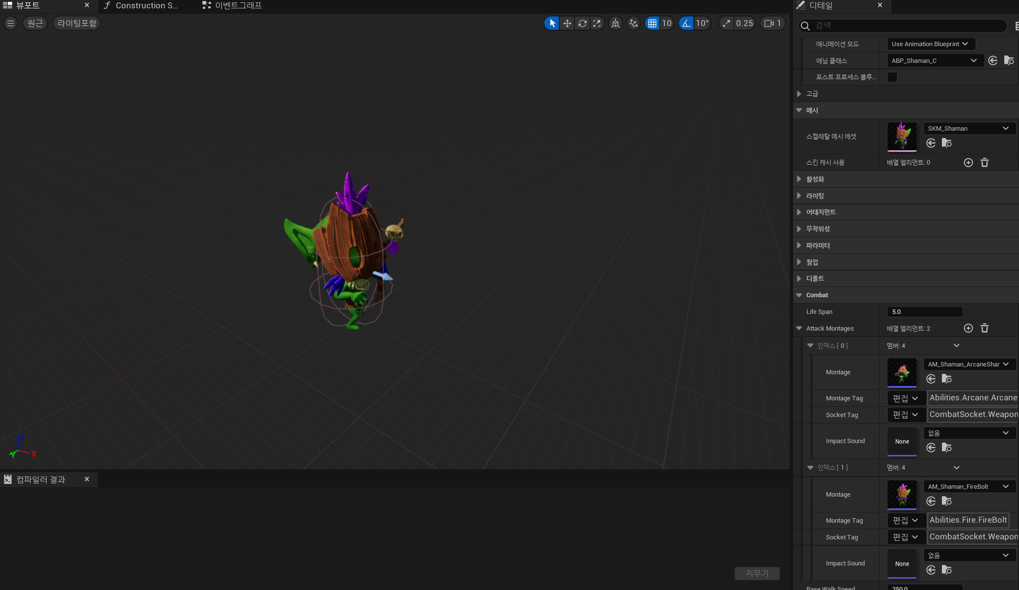Toggle surface snapping icon in viewport toolbar
The height and width of the screenshot is (590, 1019).
633,23
